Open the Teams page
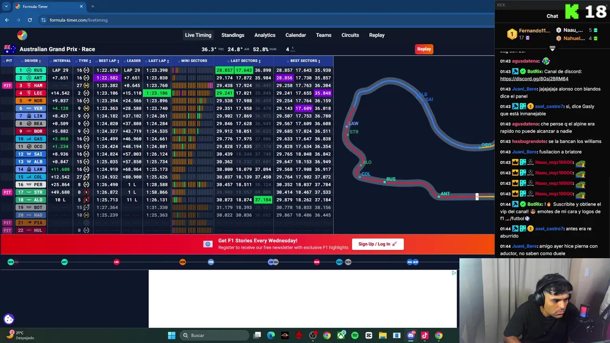This screenshot has width=610, height=343. (x=324, y=35)
